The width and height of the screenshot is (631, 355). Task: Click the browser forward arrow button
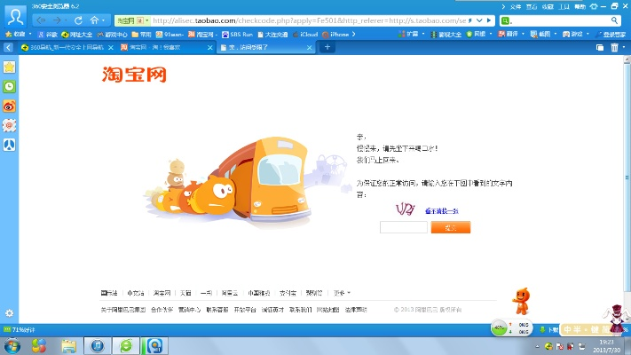pos(59,19)
